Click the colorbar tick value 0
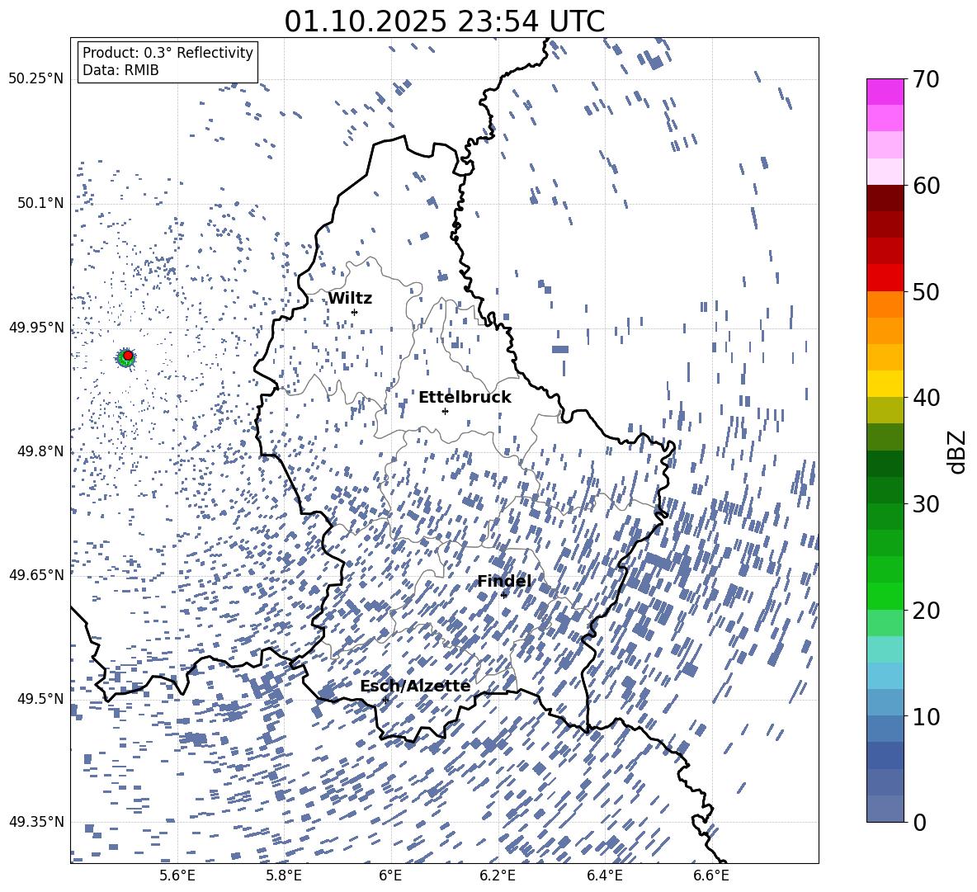This screenshot has height=892, width=977. point(920,822)
